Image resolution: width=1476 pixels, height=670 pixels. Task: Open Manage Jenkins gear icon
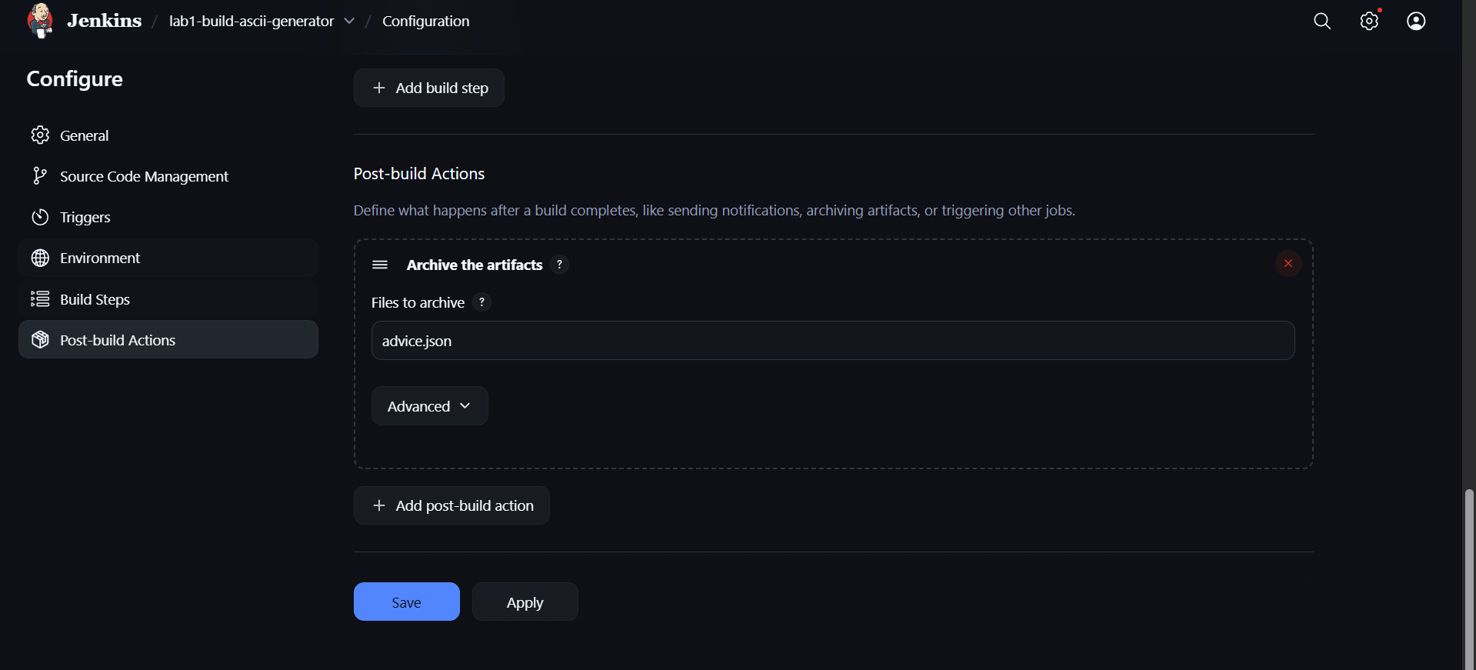coord(1369,22)
